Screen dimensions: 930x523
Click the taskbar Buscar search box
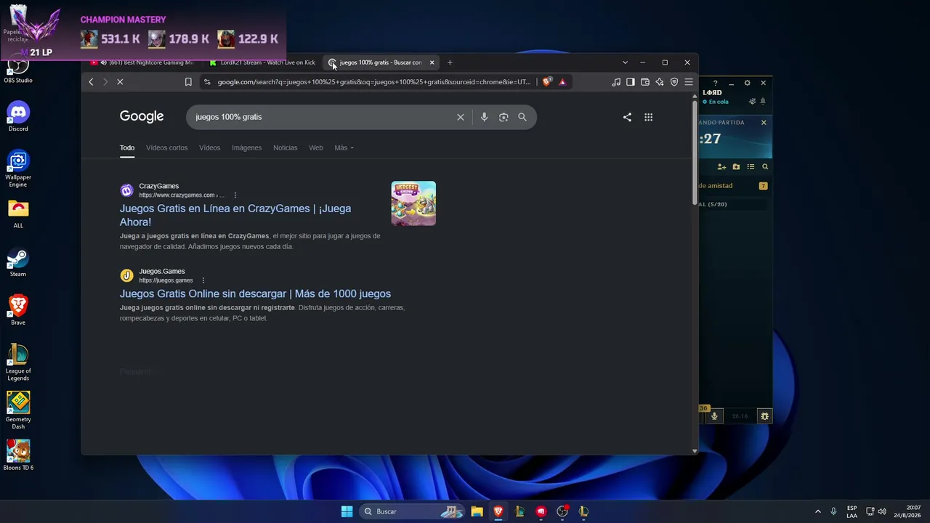coord(413,511)
